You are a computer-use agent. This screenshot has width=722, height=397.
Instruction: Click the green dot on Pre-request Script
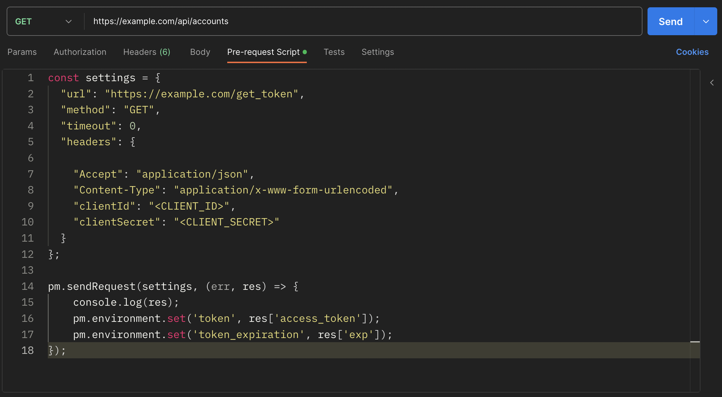(305, 51)
